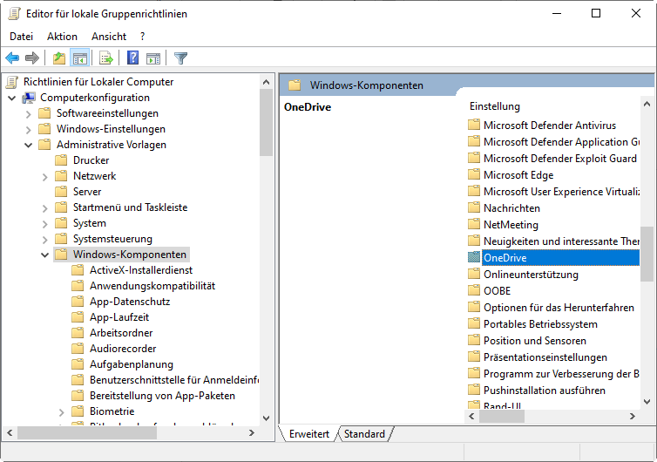Expand the Softwareeinstellungen node
The width and height of the screenshot is (657, 462).
[29, 114]
